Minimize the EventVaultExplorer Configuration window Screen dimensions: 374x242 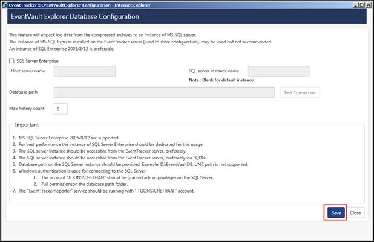356,5
